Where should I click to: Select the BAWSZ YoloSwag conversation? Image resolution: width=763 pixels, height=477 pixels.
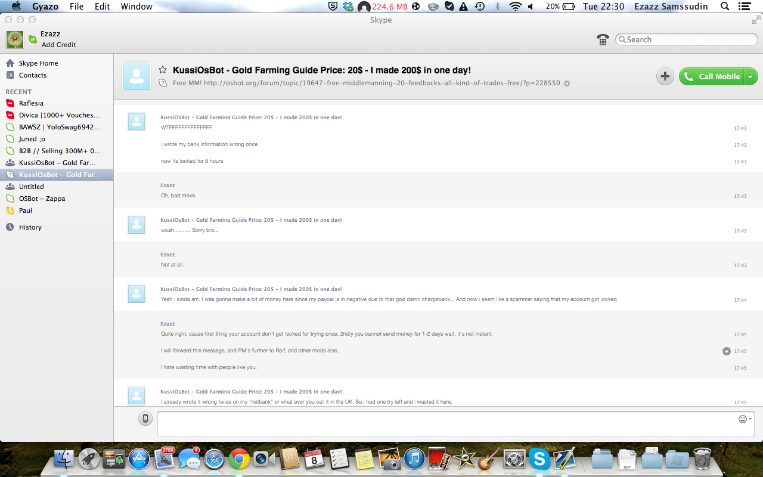pyautogui.click(x=57, y=127)
